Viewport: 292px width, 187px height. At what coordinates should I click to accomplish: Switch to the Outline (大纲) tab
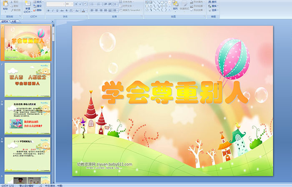14,21
